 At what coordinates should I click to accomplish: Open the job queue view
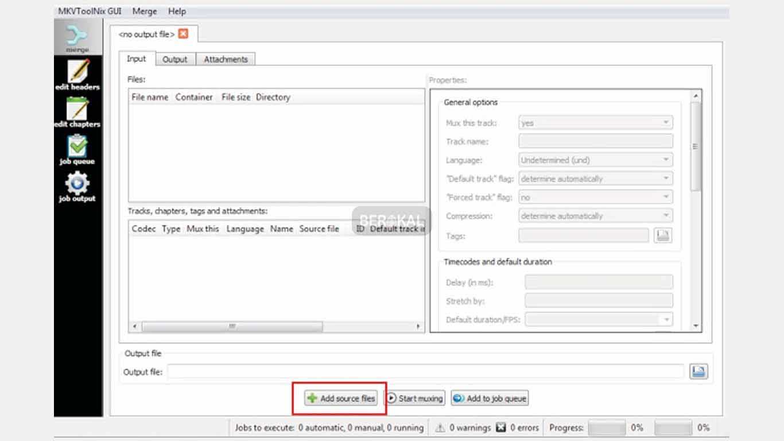(x=77, y=149)
